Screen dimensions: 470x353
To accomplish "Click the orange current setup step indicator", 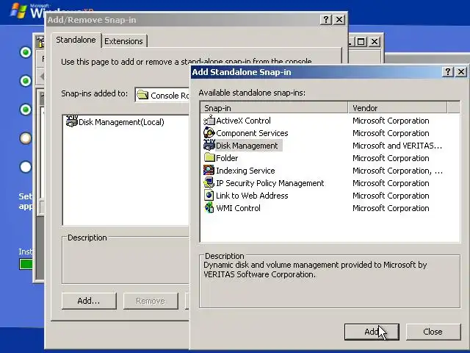I will 26,138.
